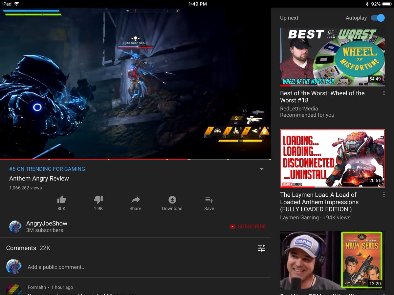Screen dimensions: 394x295
Task: Play the Wheel of the Worst #18 thumbnail
Action: click(x=332, y=57)
